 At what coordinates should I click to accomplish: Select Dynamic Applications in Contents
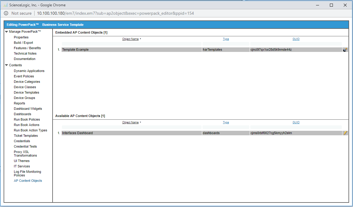point(29,71)
